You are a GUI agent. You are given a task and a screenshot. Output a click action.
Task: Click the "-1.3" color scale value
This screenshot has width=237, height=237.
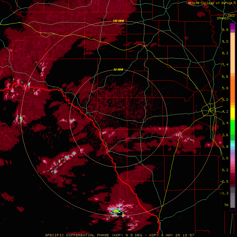tap(224, 193)
